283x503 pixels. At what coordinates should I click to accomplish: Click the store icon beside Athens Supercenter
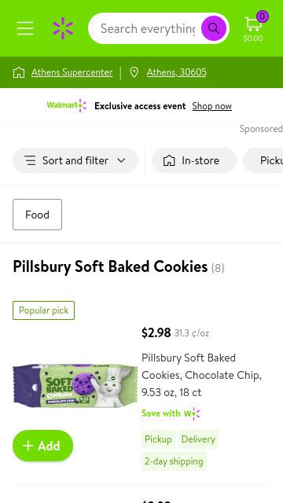19,72
